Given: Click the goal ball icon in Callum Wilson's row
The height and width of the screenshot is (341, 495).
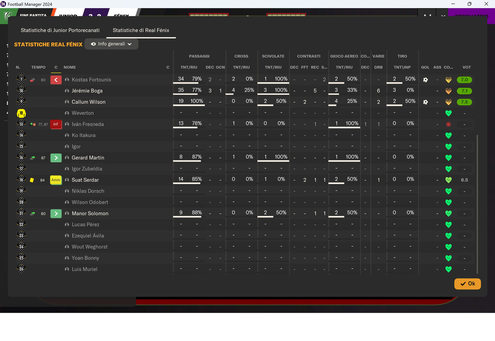Looking at the screenshot, I should [x=425, y=102].
